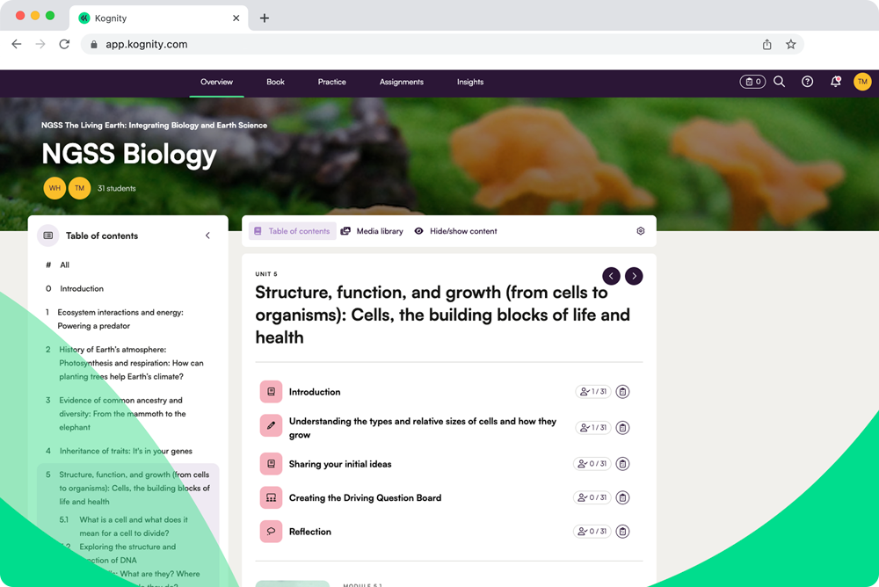Click 31 students label
This screenshot has width=879, height=587.
tap(117, 188)
